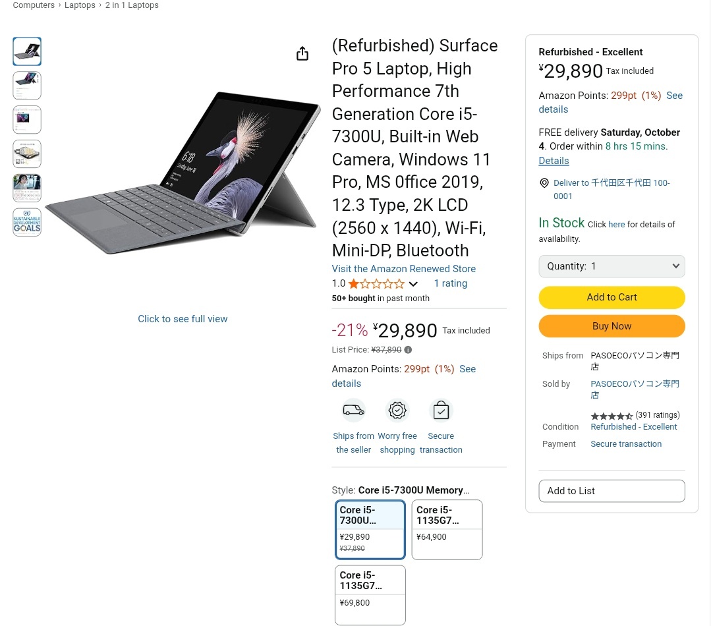This screenshot has width=711, height=626.
Task: Select the Core i5-7300U ¥29,890 style option
Action: [x=370, y=529]
